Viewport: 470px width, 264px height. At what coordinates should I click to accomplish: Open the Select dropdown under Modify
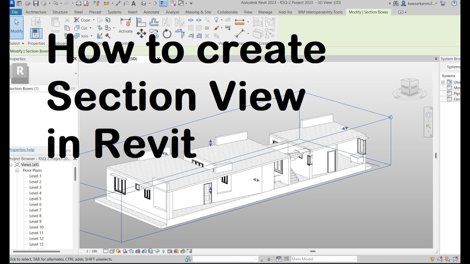[17, 43]
